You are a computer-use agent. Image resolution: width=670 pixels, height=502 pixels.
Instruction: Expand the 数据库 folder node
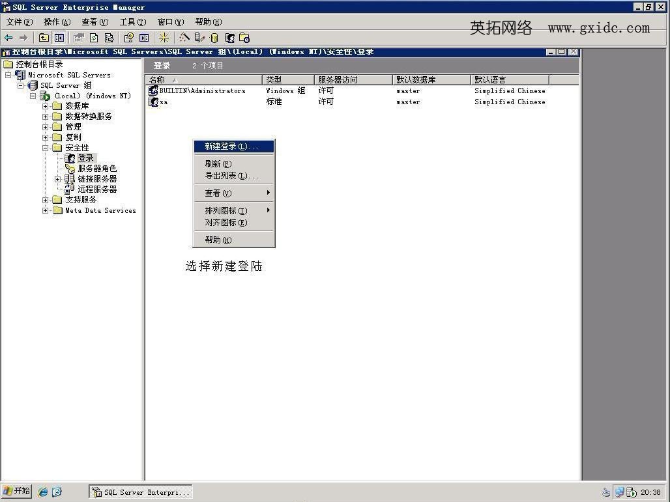pyautogui.click(x=46, y=106)
